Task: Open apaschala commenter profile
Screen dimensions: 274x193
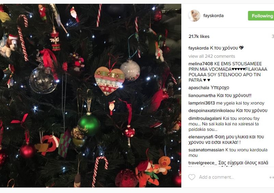Action: [199, 88]
